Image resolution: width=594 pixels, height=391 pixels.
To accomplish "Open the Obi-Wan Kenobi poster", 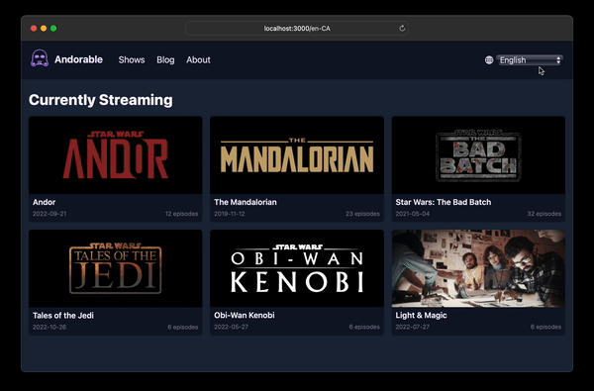I will point(297,268).
